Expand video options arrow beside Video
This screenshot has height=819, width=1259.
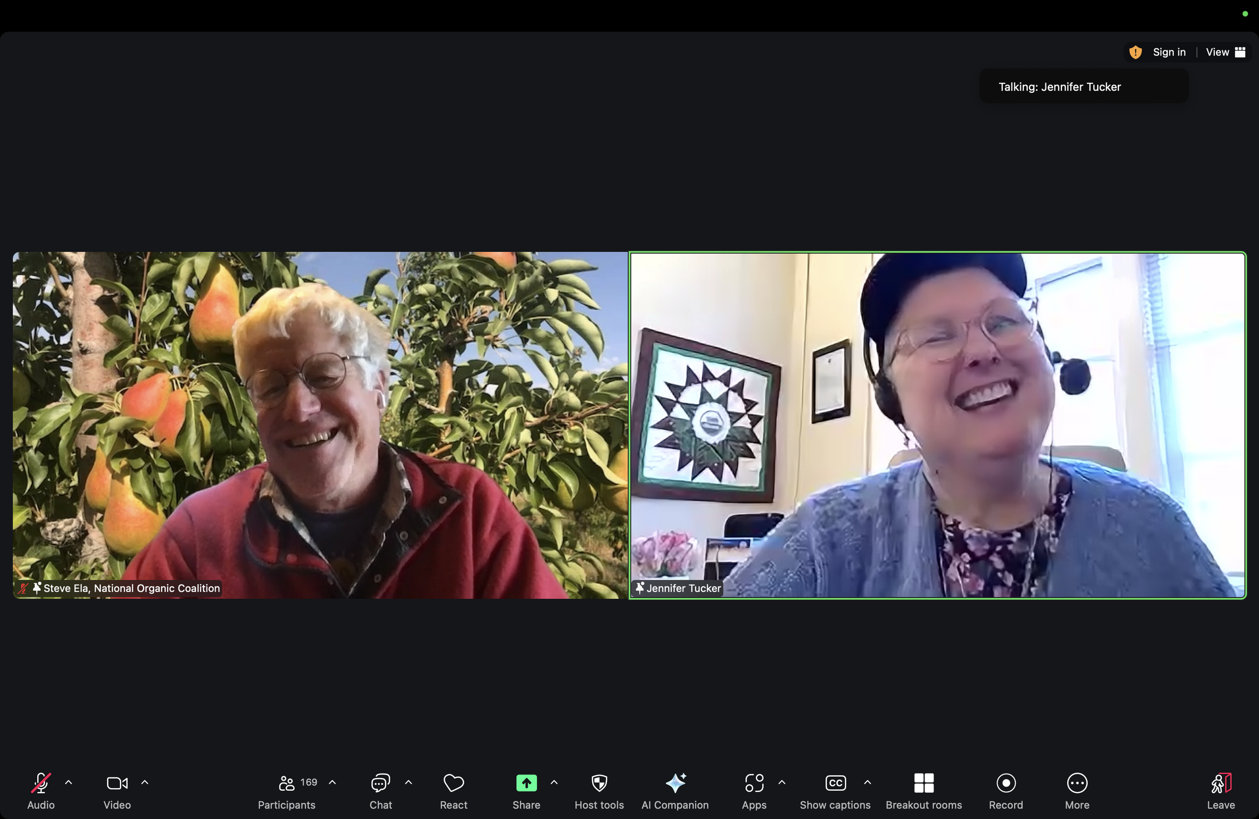pos(145,782)
